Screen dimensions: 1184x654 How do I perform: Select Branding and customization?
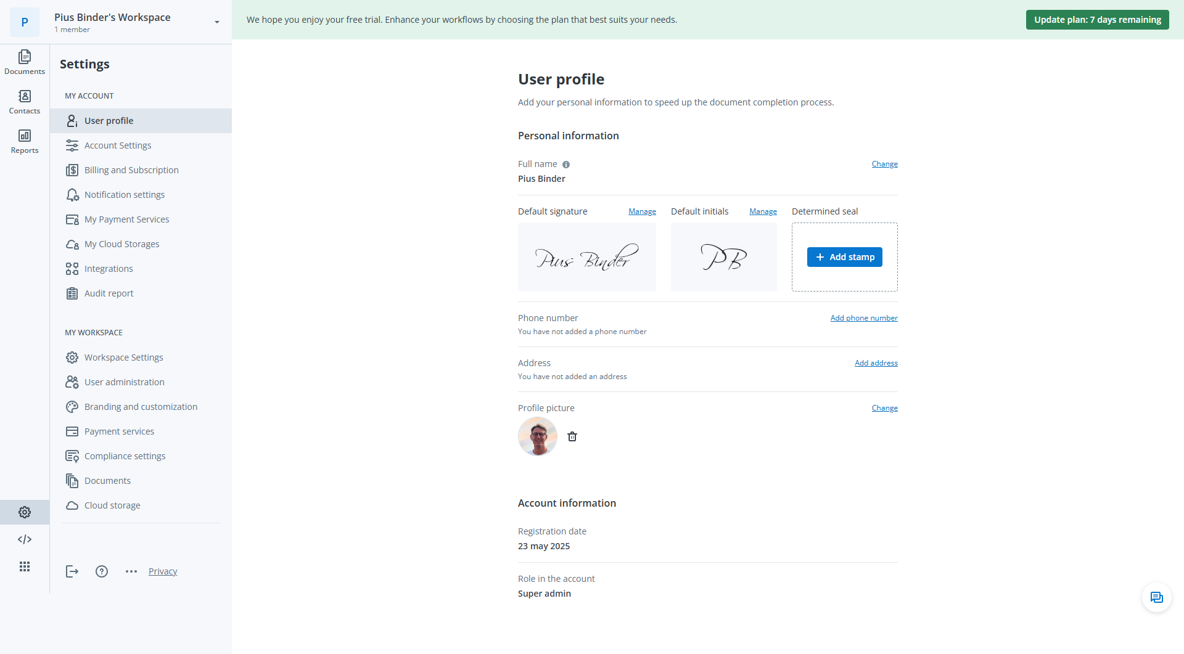[x=141, y=407]
